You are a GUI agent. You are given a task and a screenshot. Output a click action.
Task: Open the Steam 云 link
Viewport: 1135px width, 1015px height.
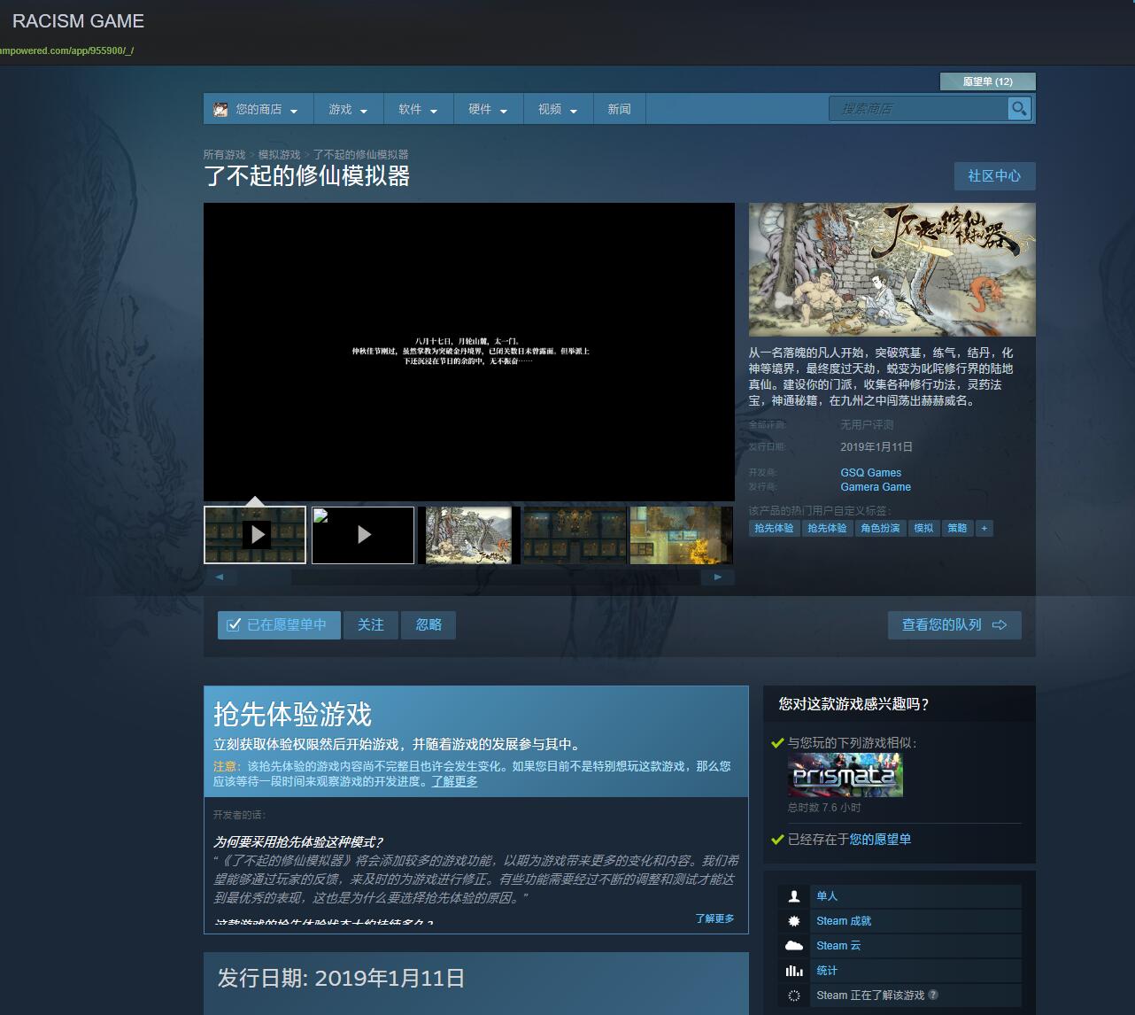pos(838,946)
